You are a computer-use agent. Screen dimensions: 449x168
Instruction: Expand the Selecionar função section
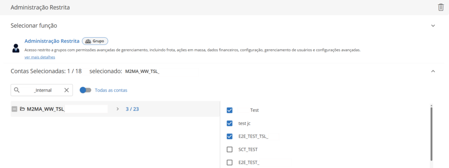pyautogui.click(x=433, y=25)
